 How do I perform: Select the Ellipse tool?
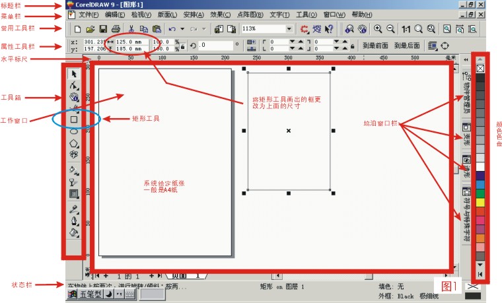(x=74, y=131)
